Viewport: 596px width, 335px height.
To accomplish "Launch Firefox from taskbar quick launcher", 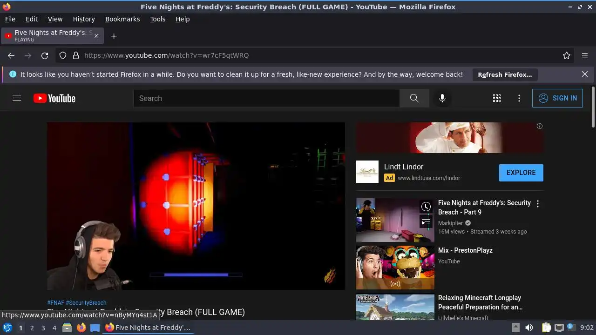I will [x=81, y=328].
